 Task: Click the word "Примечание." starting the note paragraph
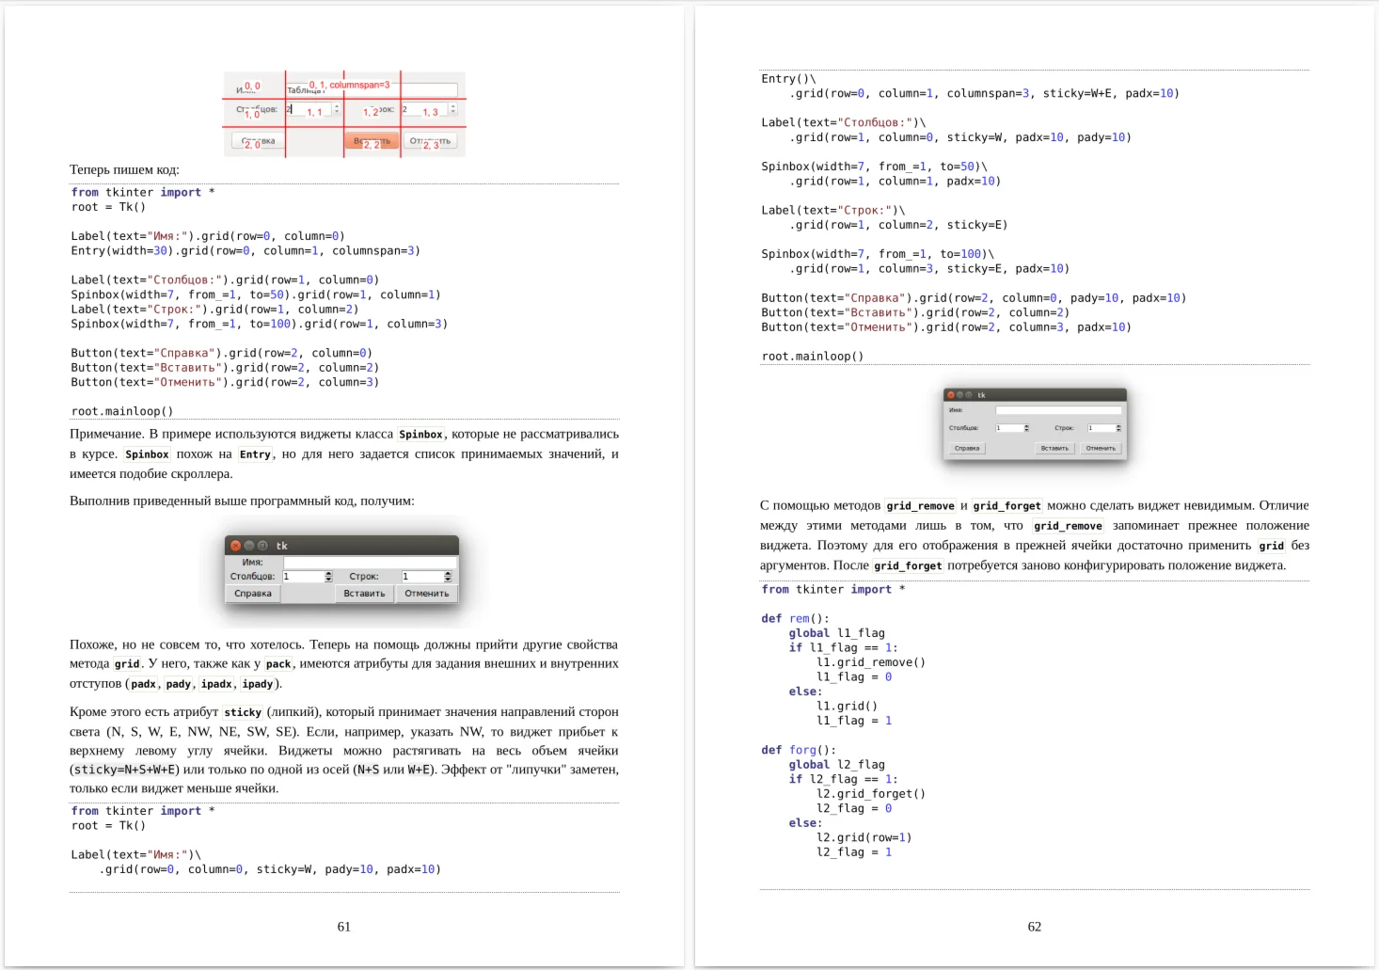click(107, 434)
